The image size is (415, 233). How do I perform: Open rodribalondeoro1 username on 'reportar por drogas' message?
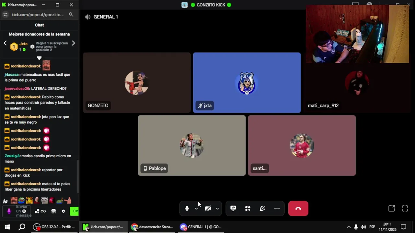[26, 170]
